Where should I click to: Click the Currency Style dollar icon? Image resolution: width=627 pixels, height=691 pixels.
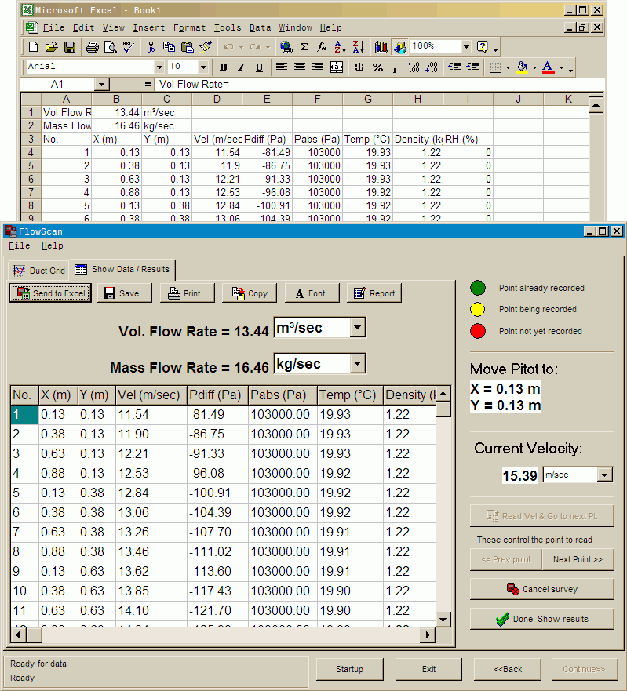point(359,67)
